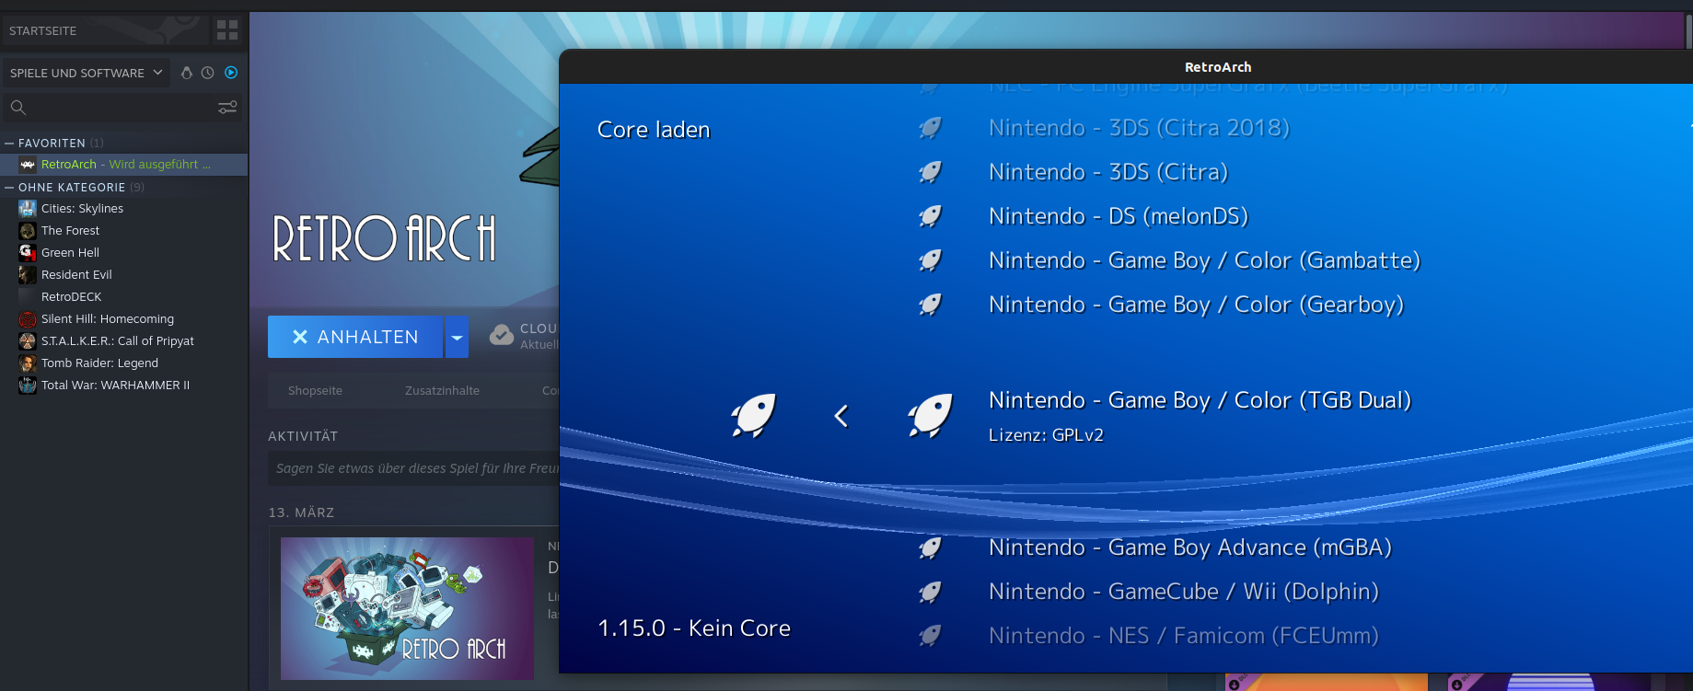This screenshot has width=1693, height=691.
Task: Select RetroDECK entry
Action: click(x=71, y=297)
